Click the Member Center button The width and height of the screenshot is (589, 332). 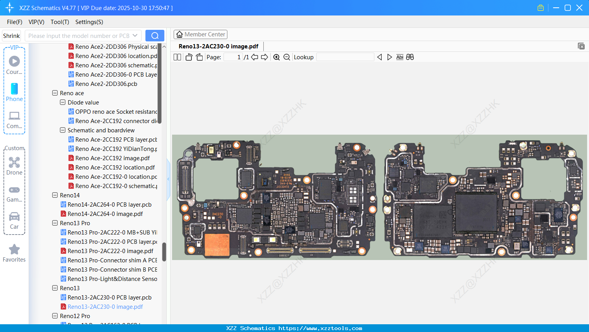pyautogui.click(x=200, y=34)
